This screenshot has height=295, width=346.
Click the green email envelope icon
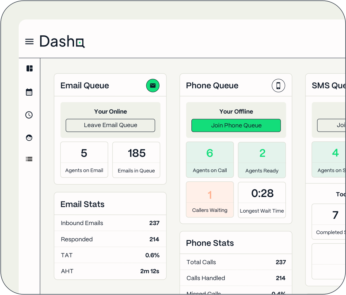(x=153, y=86)
